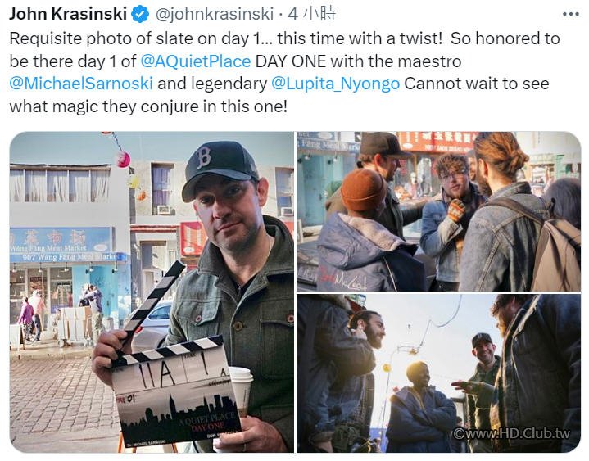Viewport: 589px width, 461px height.
Task: Click the @johnkrasinski handle
Action: pos(214,14)
